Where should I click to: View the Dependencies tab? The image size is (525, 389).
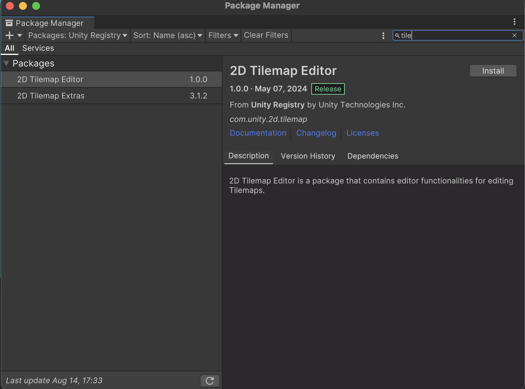tap(373, 156)
